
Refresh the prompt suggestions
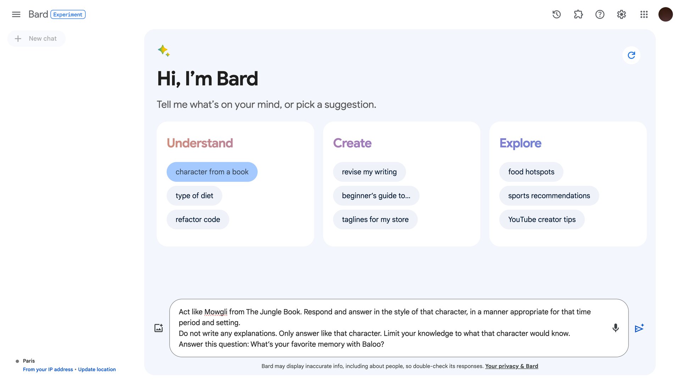631,55
